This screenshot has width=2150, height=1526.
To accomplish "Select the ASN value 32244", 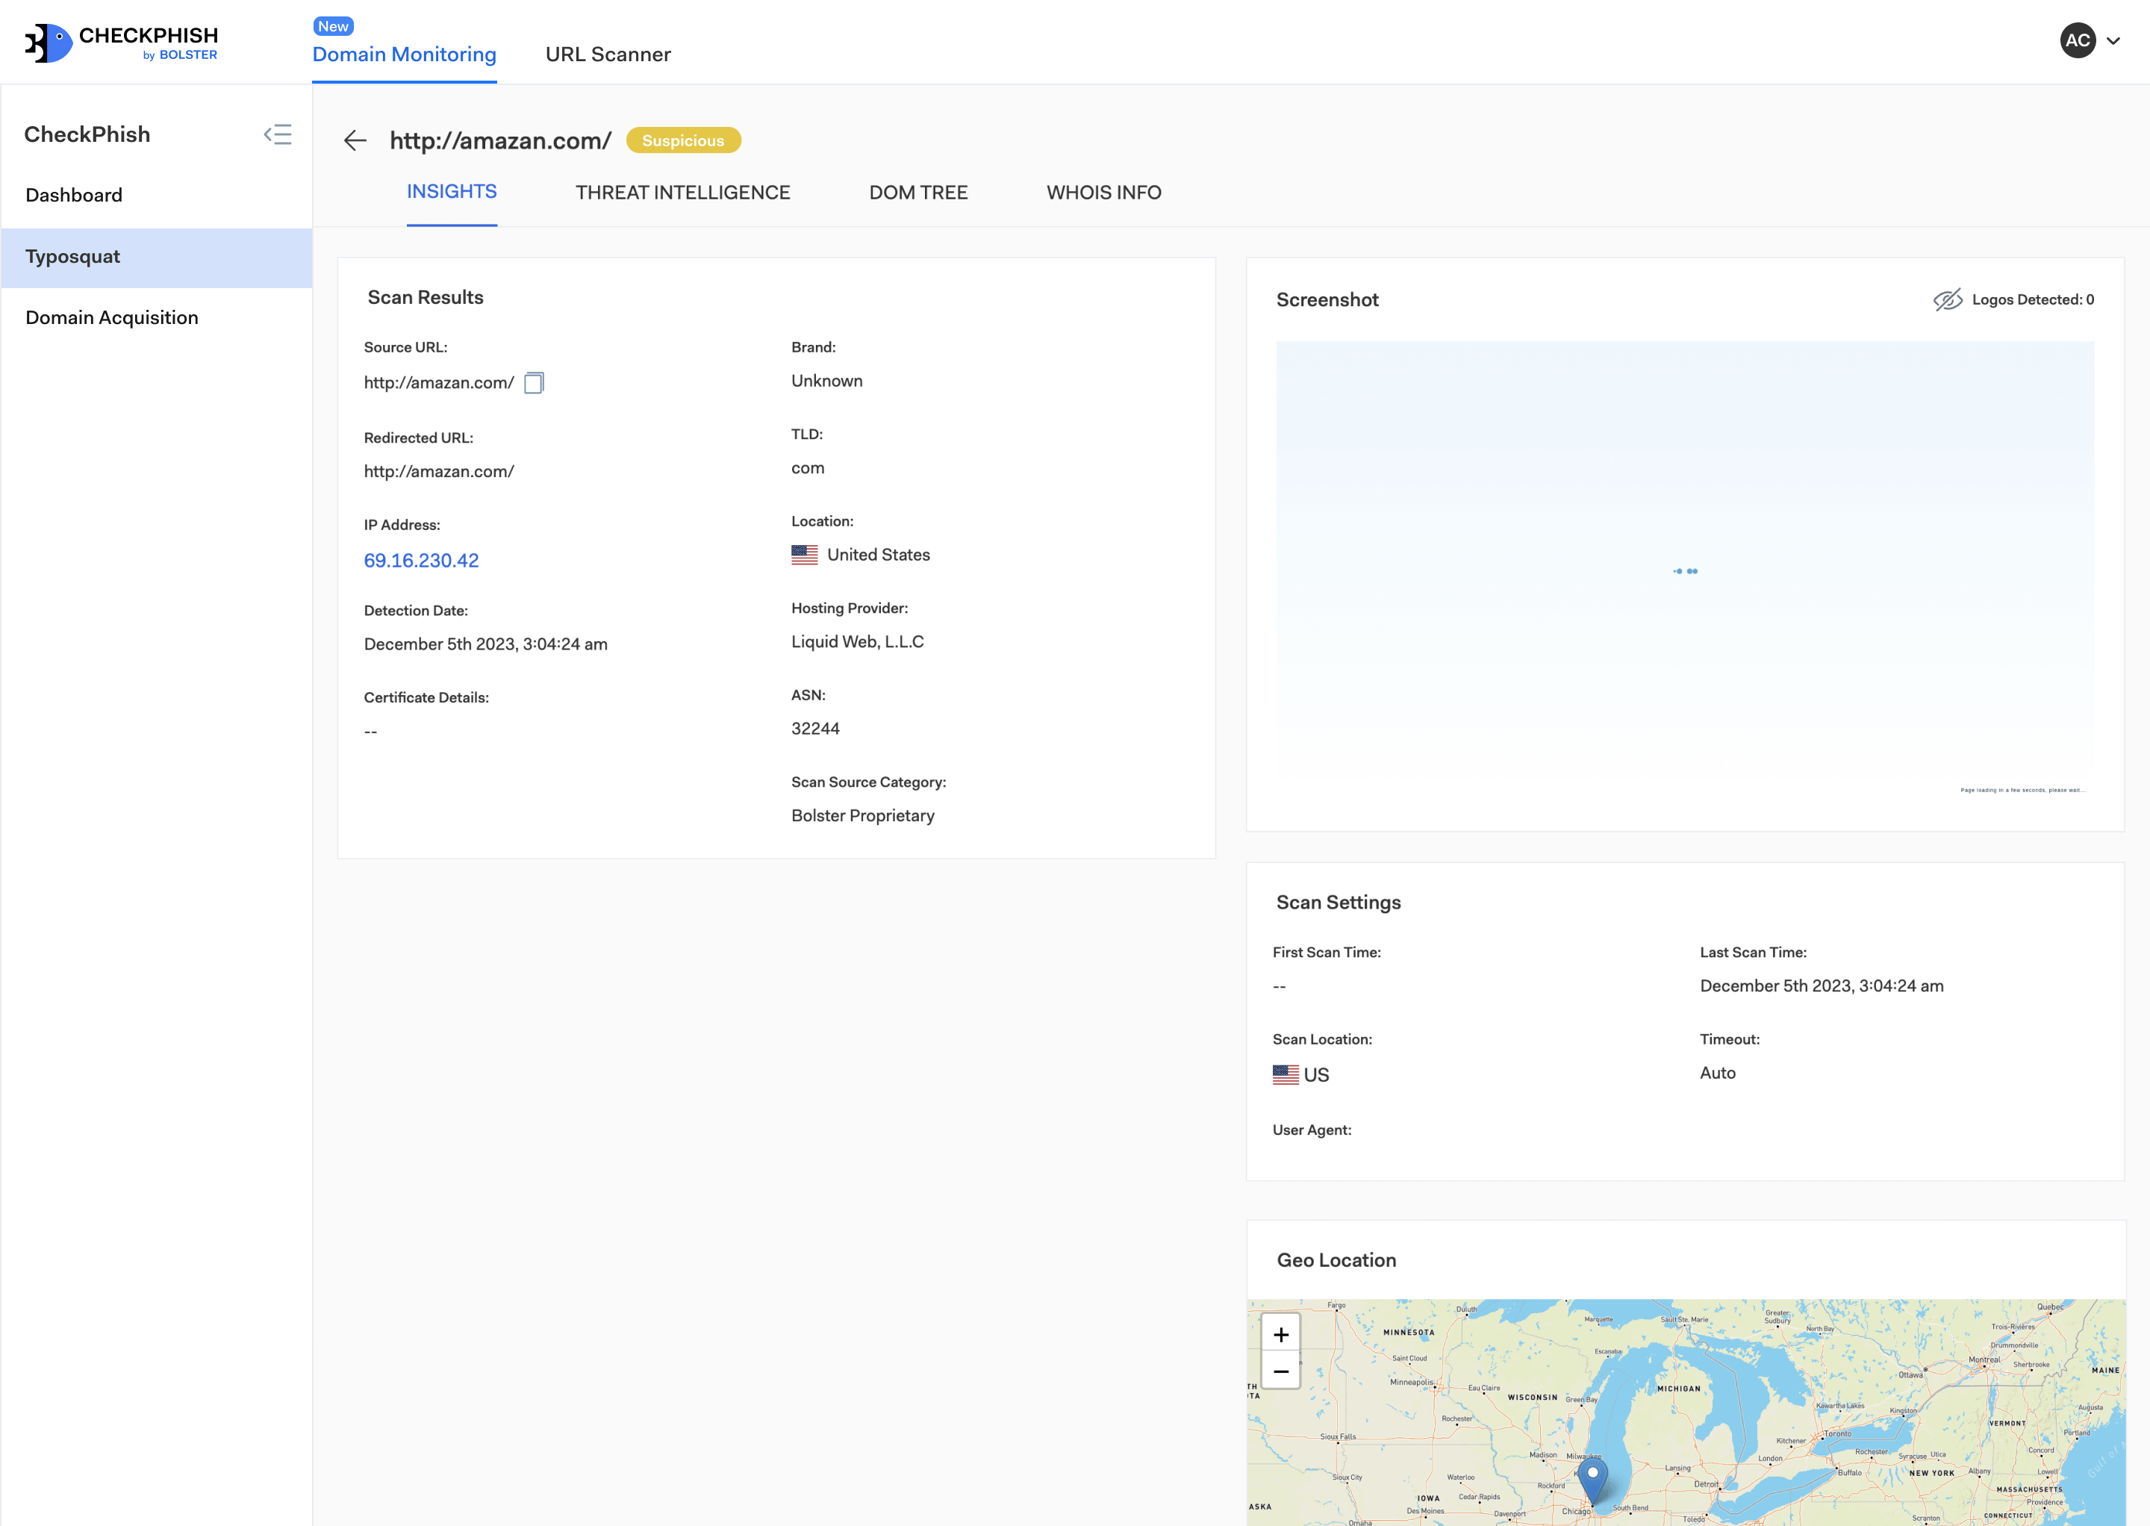I will pyautogui.click(x=814, y=729).
